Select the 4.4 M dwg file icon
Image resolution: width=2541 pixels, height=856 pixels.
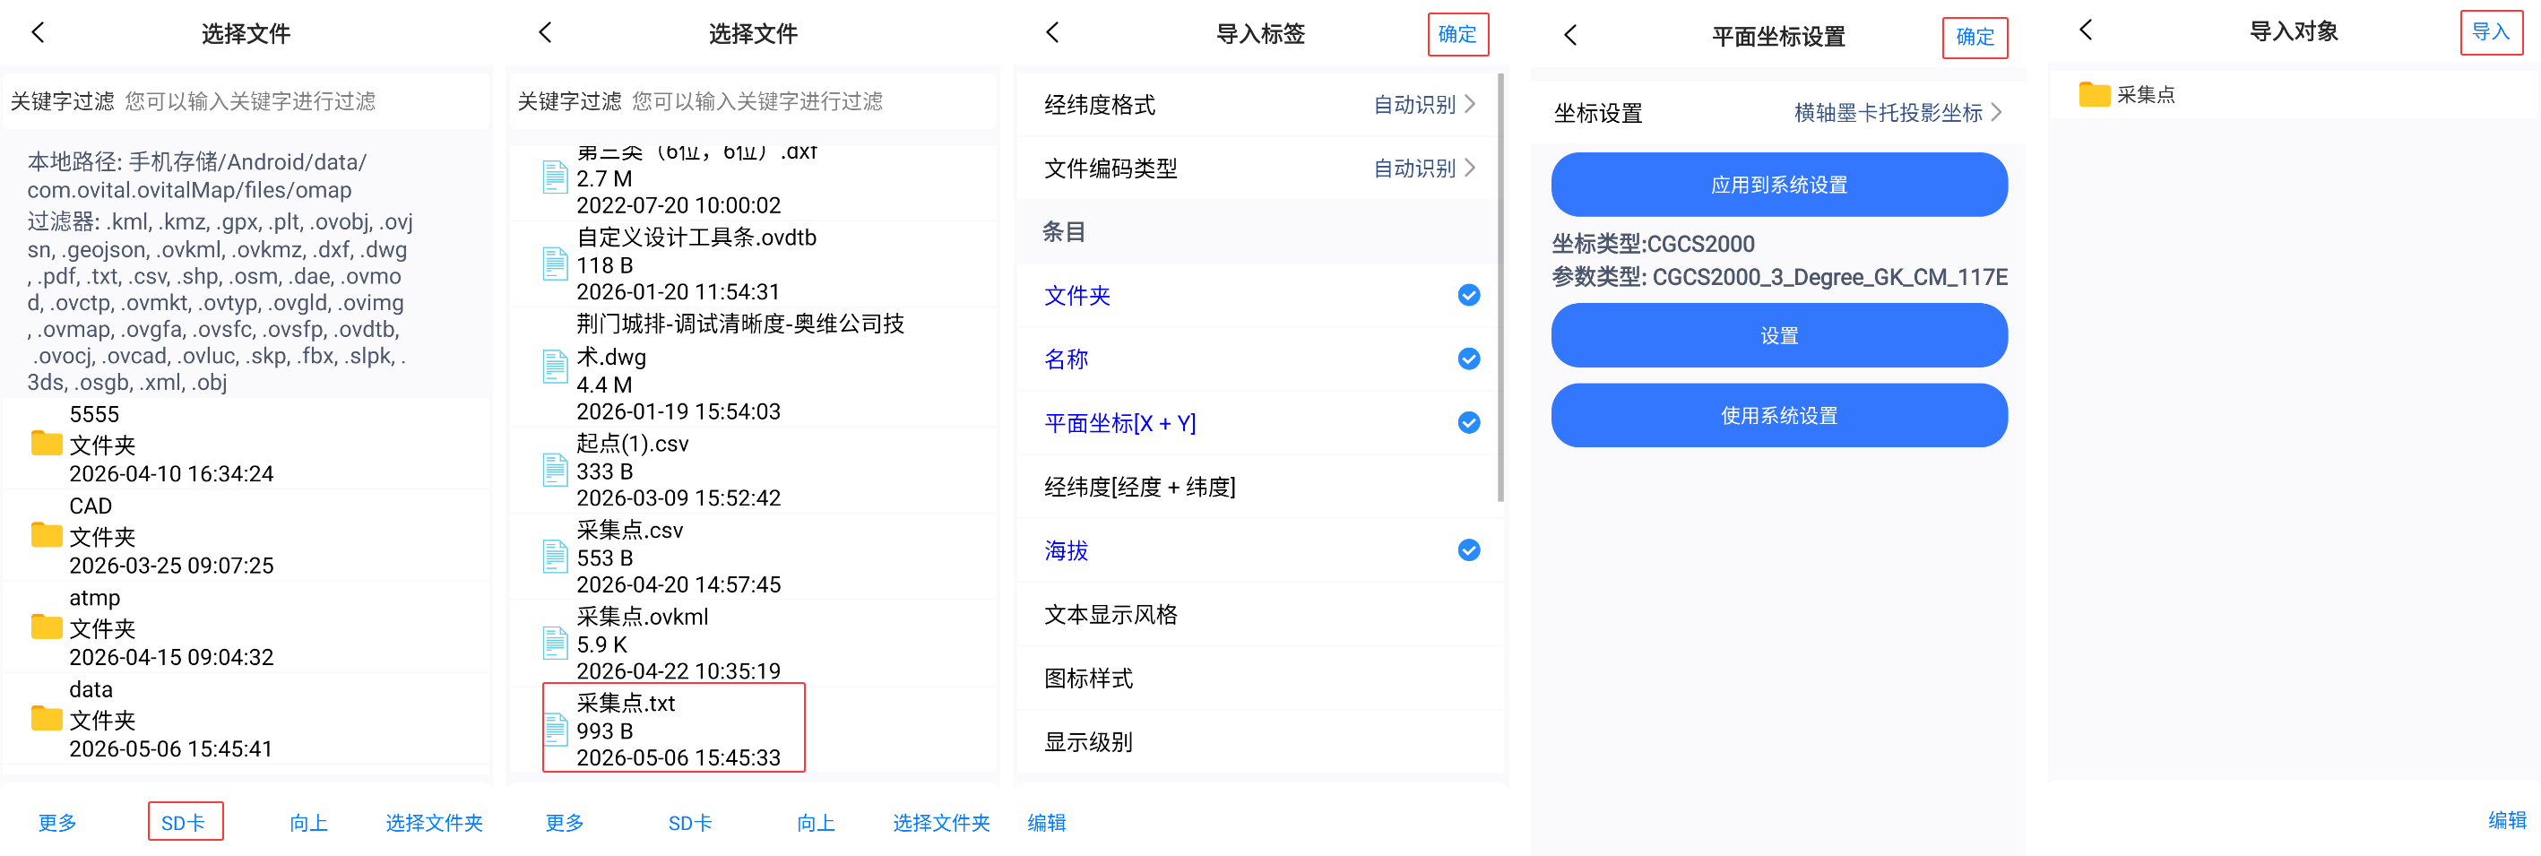[556, 367]
